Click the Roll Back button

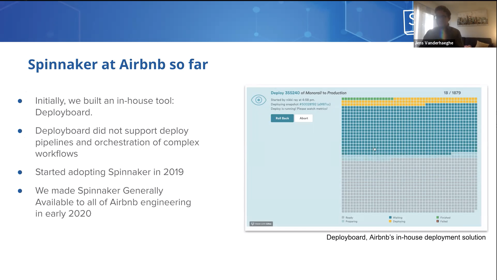click(x=282, y=118)
